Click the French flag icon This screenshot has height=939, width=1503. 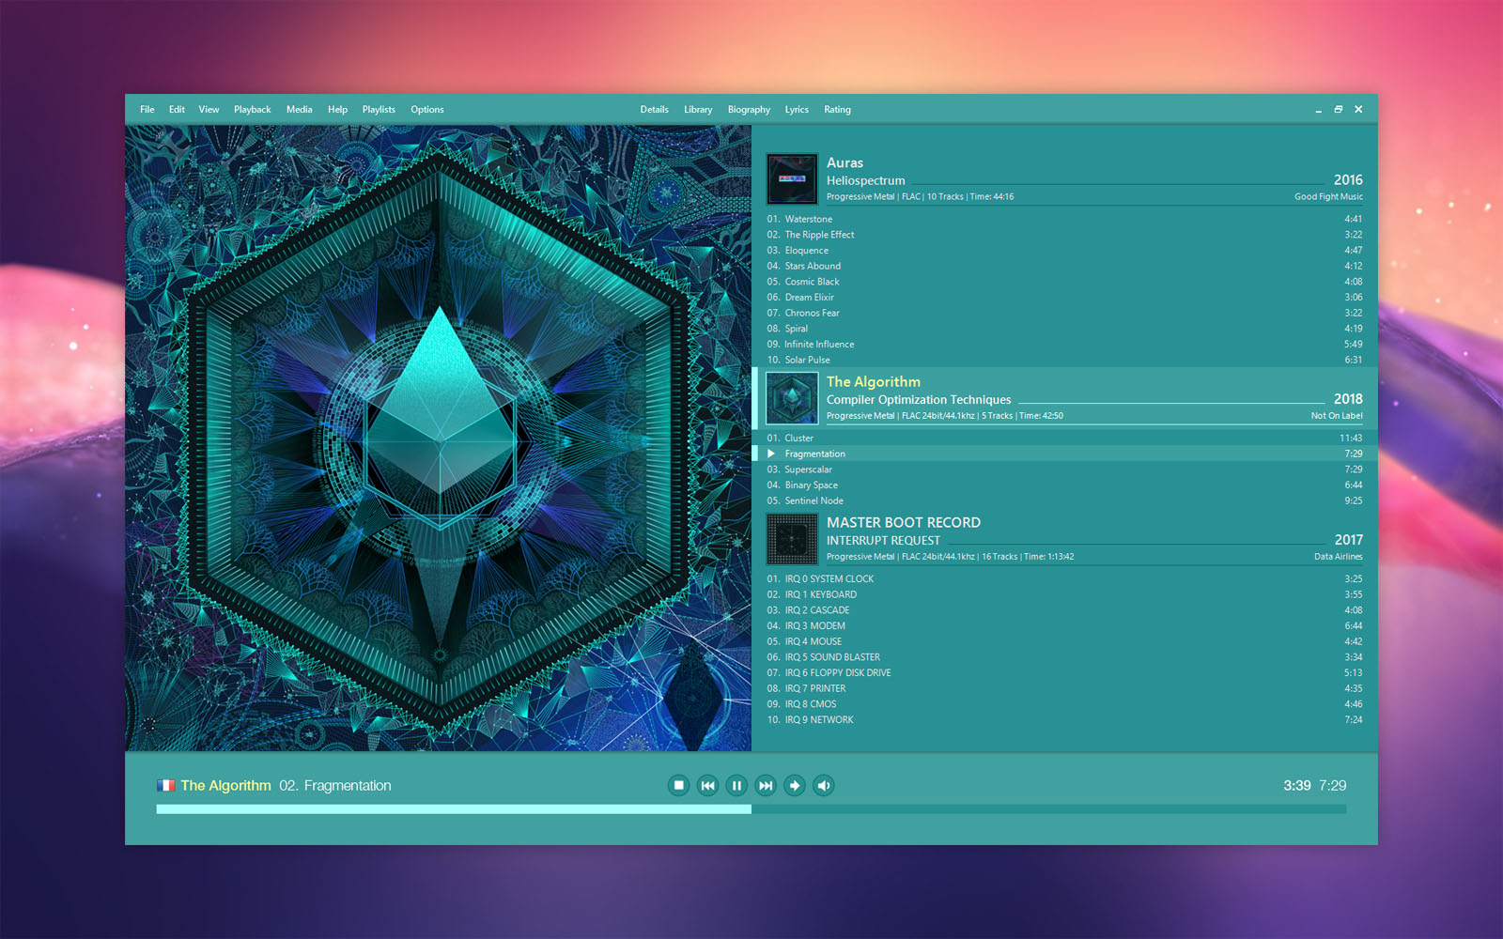(165, 785)
